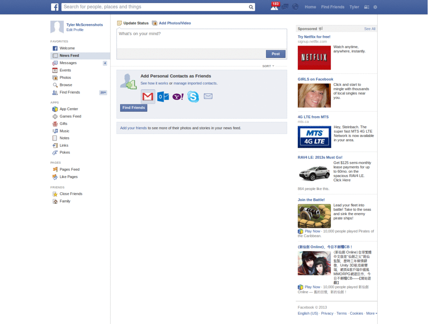
Task: Click the What's on your mind box
Action: click(202, 39)
